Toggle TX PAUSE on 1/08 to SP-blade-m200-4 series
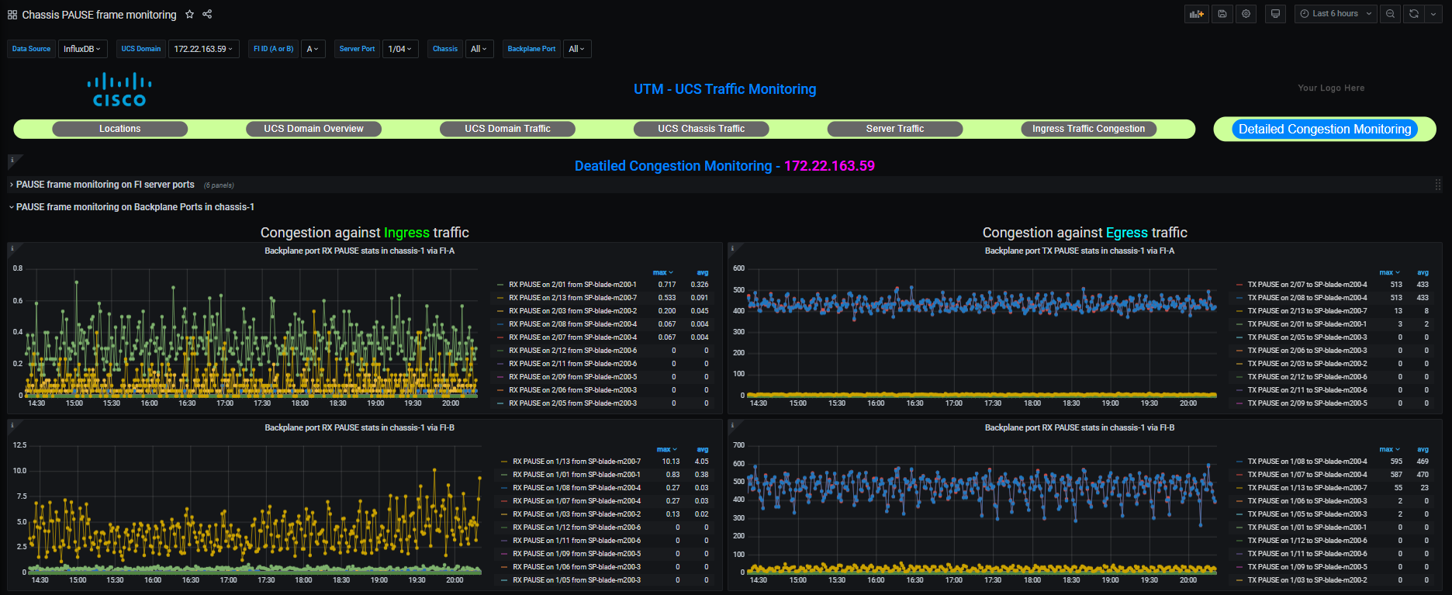The image size is (1452, 595). [x=1307, y=462]
